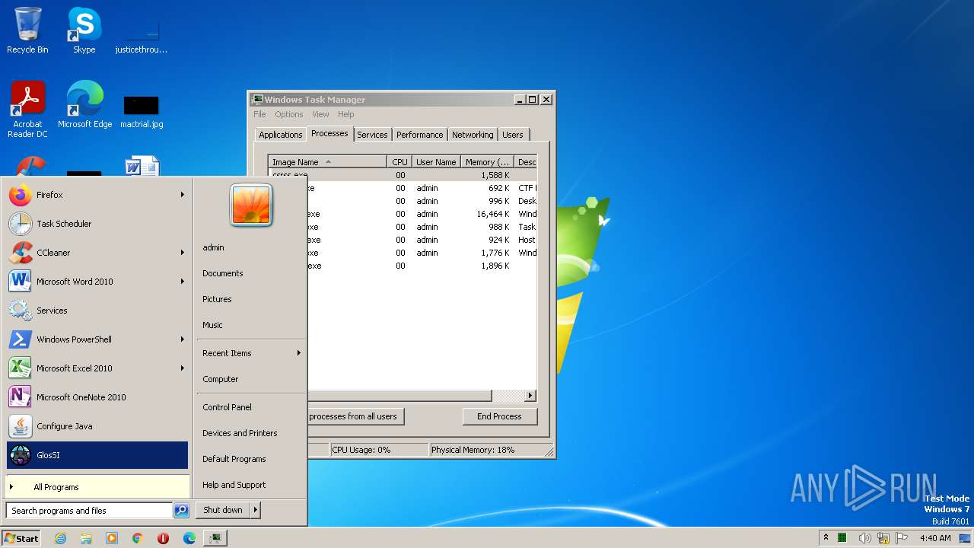Launch Chrome from the taskbar

pyautogui.click(x=138, y=538)
